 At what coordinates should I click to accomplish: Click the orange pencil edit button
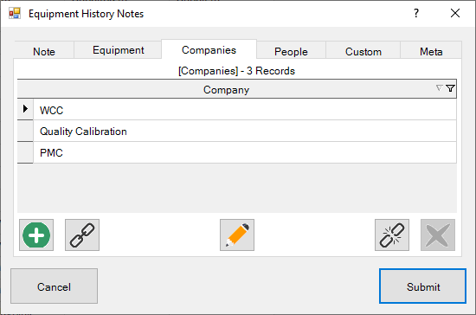click(237, 235)
